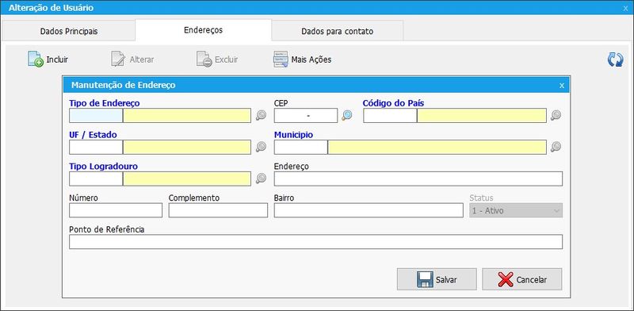Click the yellow Tipo de Endereço description field
This screenshot has width=634, height=311.
coord(187,115)
